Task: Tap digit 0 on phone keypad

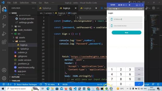Action: [x=121, y=84]
